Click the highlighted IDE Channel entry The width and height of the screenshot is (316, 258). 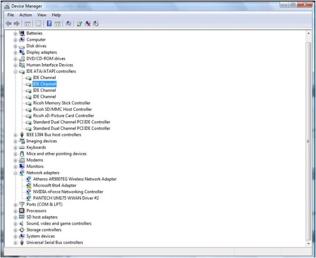click(x=45, y=84)
